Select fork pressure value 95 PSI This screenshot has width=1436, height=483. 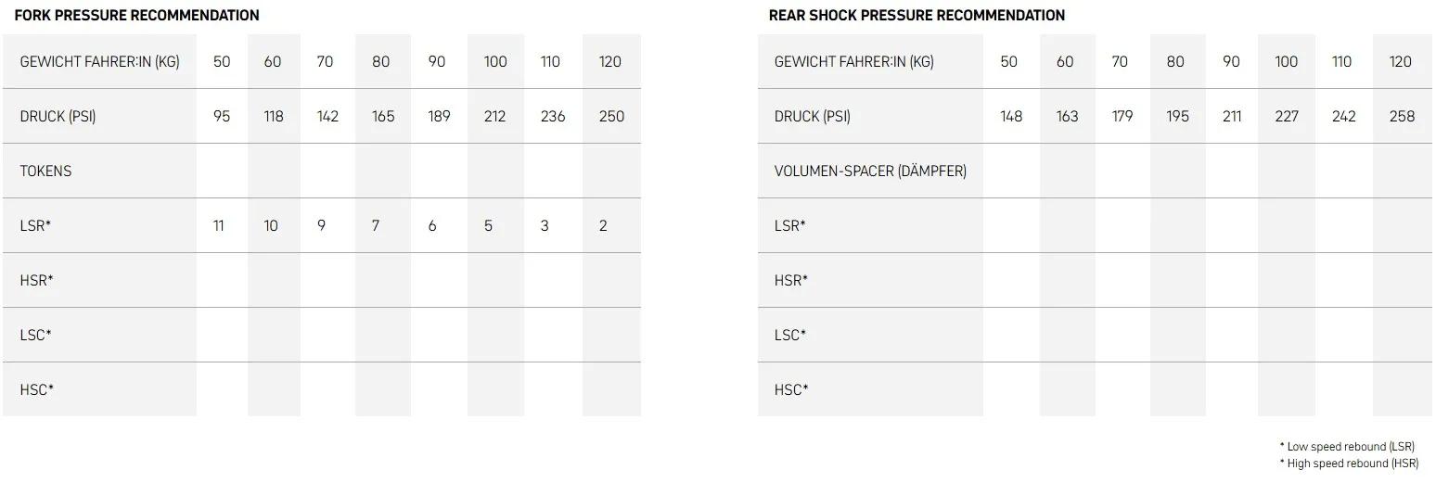click(222, 116)
